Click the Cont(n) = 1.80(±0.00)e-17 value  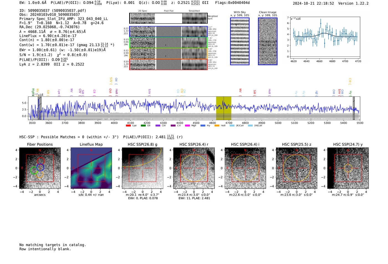point(47,40)
